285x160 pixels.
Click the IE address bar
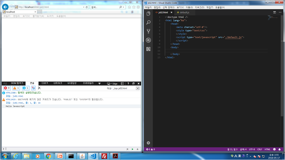(49, 7)
